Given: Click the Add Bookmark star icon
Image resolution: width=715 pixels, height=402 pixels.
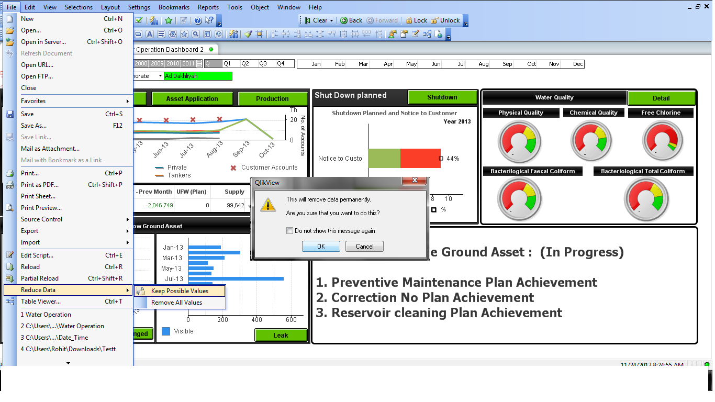Looking at the screenshot, I should (169, 20).
